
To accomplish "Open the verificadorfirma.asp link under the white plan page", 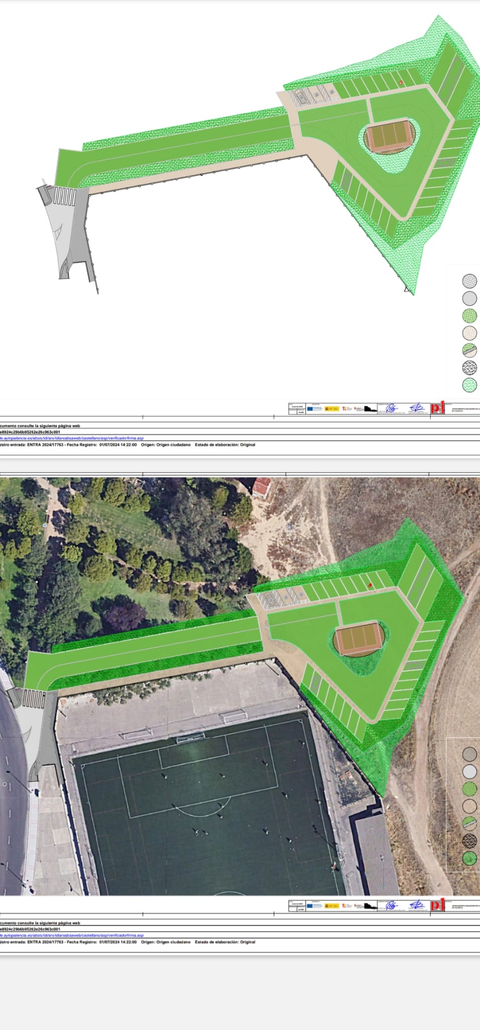I will click(x=72, y=438).
